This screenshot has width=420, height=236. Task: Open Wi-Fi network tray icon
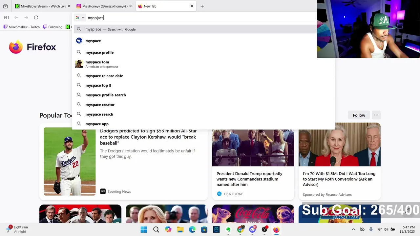click(380, 229)
